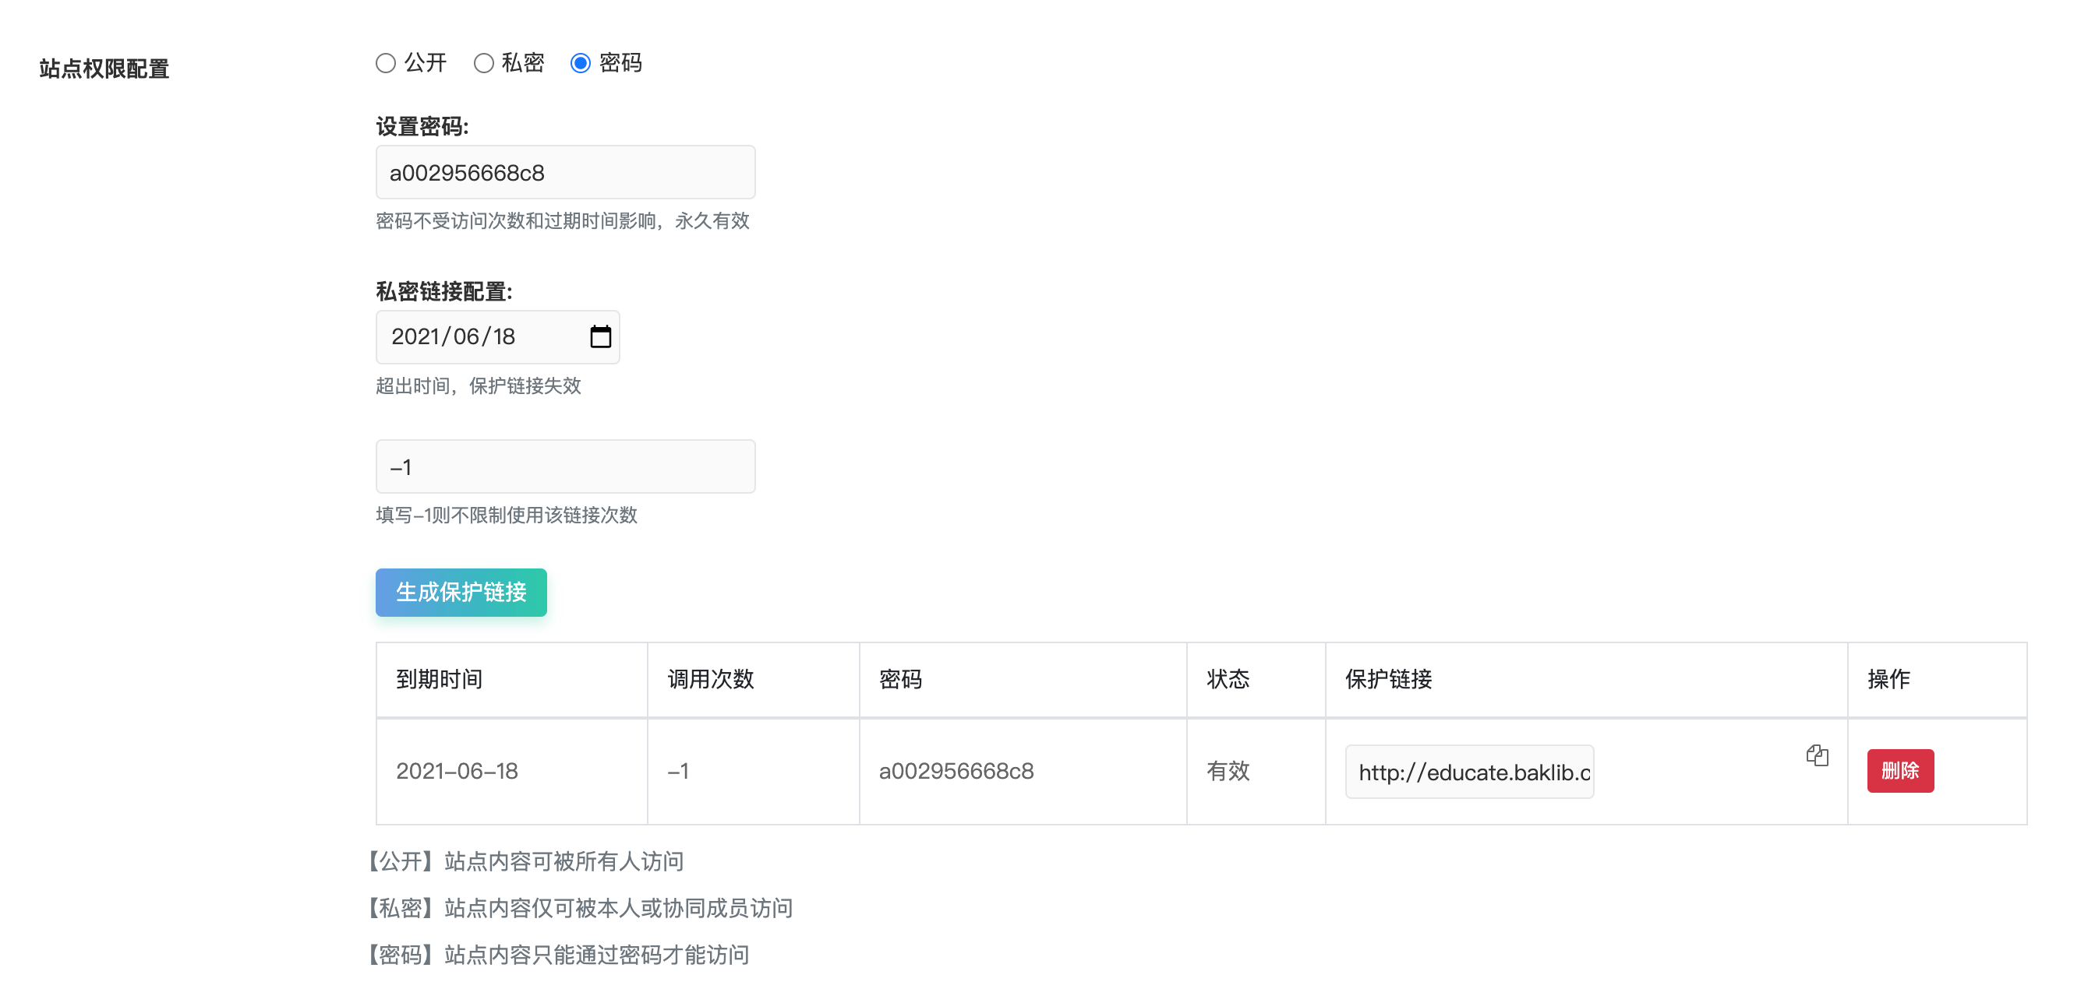Click the 密码 table column header
The height and width of the screenshot is (1003, 2081).
900,678
